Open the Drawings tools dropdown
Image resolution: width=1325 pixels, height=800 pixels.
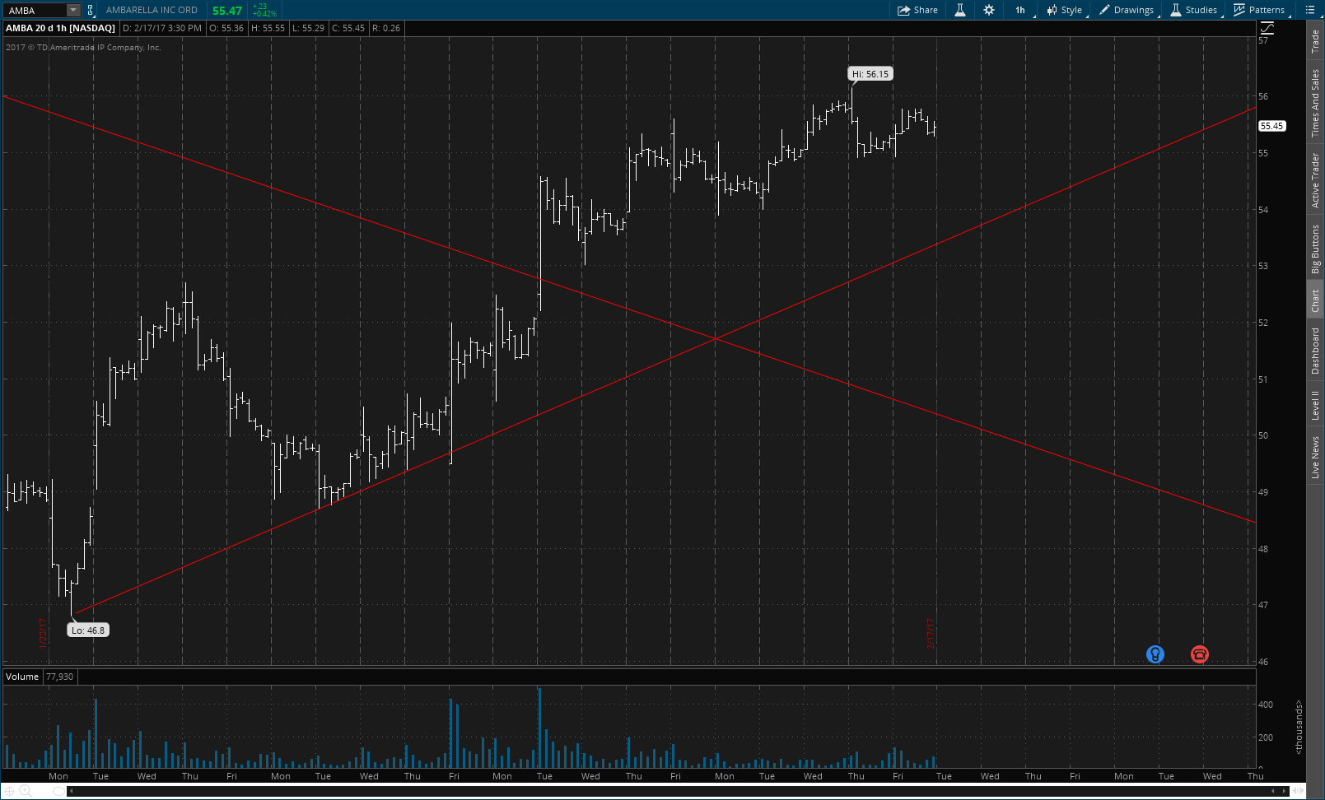pos(1127,10)
